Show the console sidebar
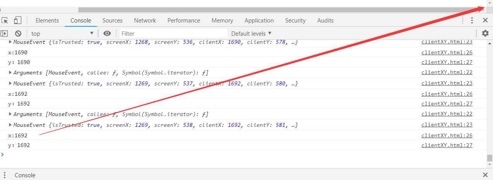The width and height of the screenshot is (493, 180). [x=4, y=33]
